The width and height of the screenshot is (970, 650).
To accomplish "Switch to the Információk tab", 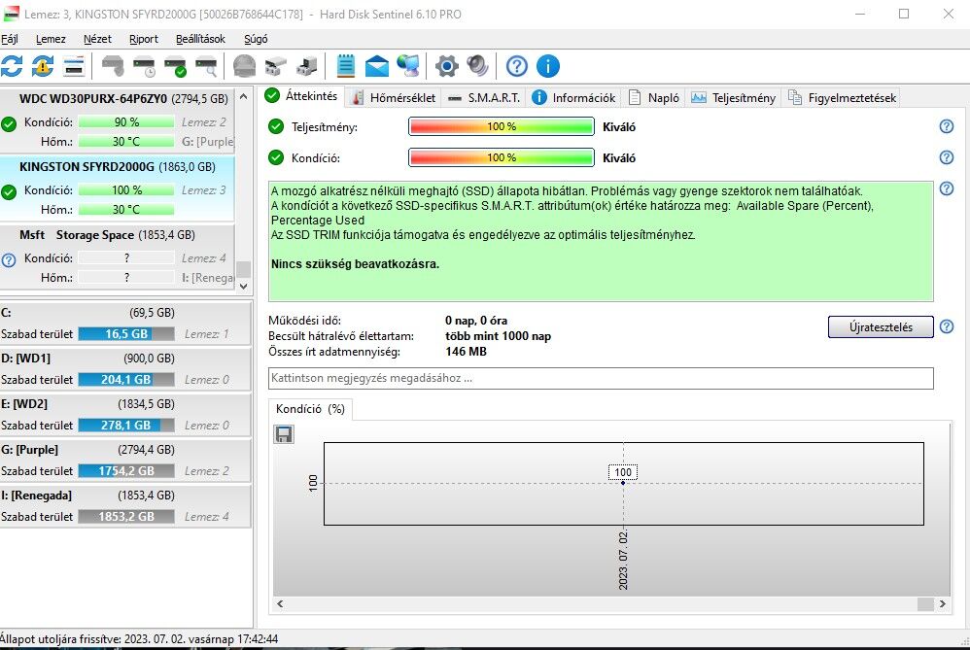I will pos(573,98).
